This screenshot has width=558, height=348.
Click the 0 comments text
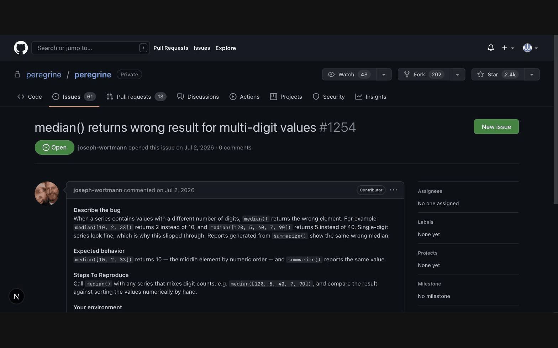click(235, 147)
